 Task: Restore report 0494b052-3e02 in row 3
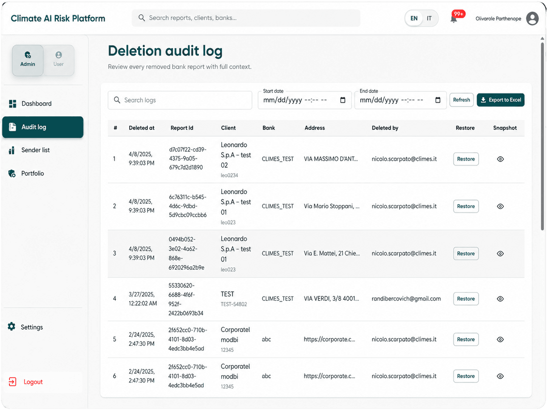click(x=466, y=254)
